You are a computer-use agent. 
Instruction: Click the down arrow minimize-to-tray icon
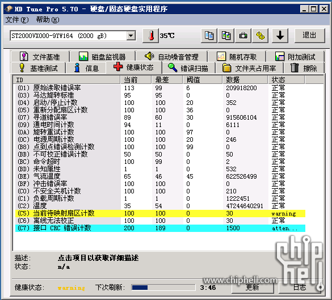pyautogui.click(x=280, y=36)
